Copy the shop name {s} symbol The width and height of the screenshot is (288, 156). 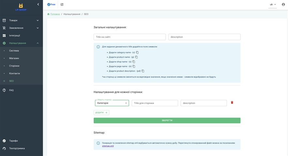134,61
